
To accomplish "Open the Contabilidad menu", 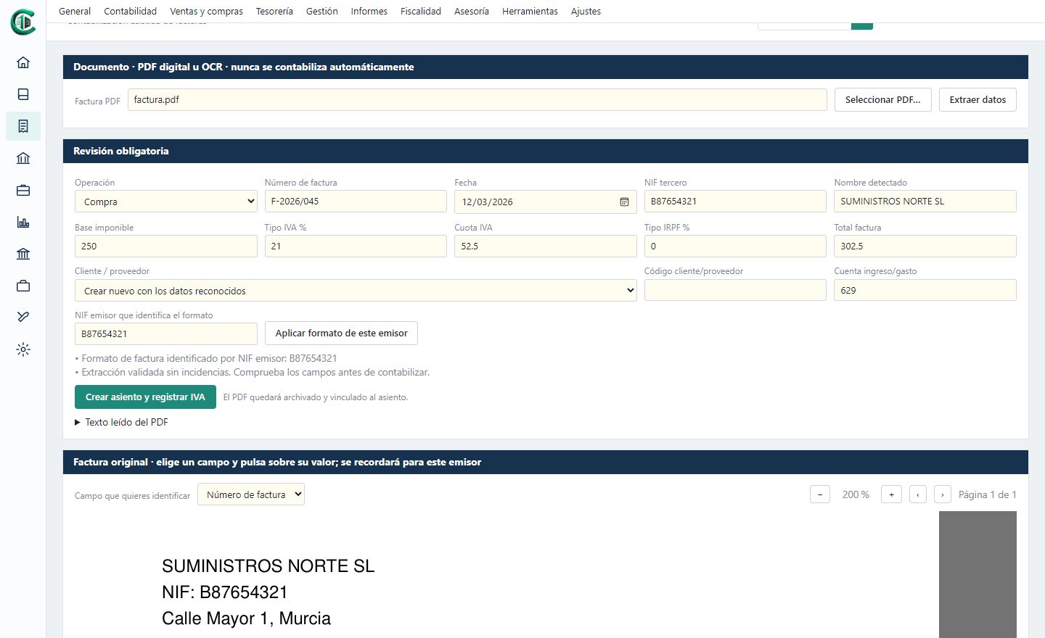I will (x=131, y=11).
